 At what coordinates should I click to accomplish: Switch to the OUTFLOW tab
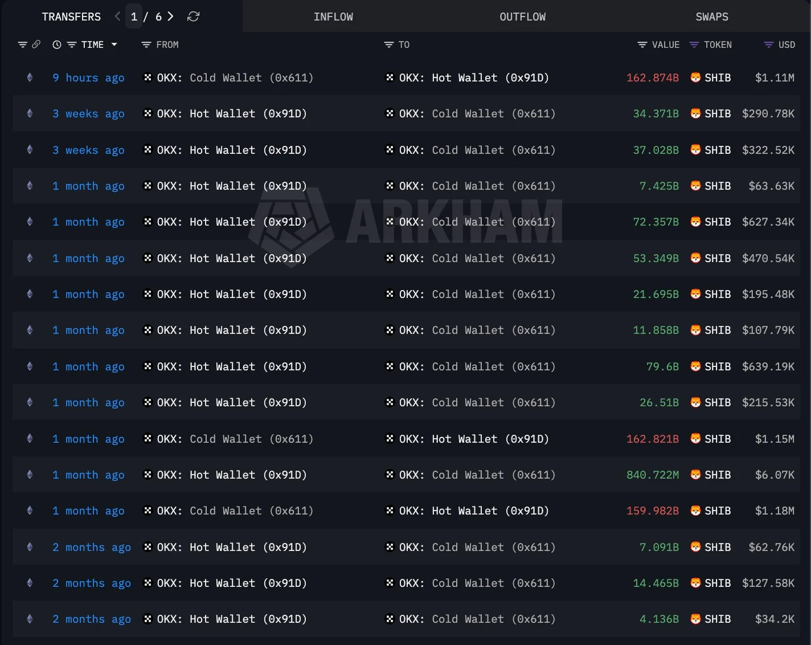522,17
